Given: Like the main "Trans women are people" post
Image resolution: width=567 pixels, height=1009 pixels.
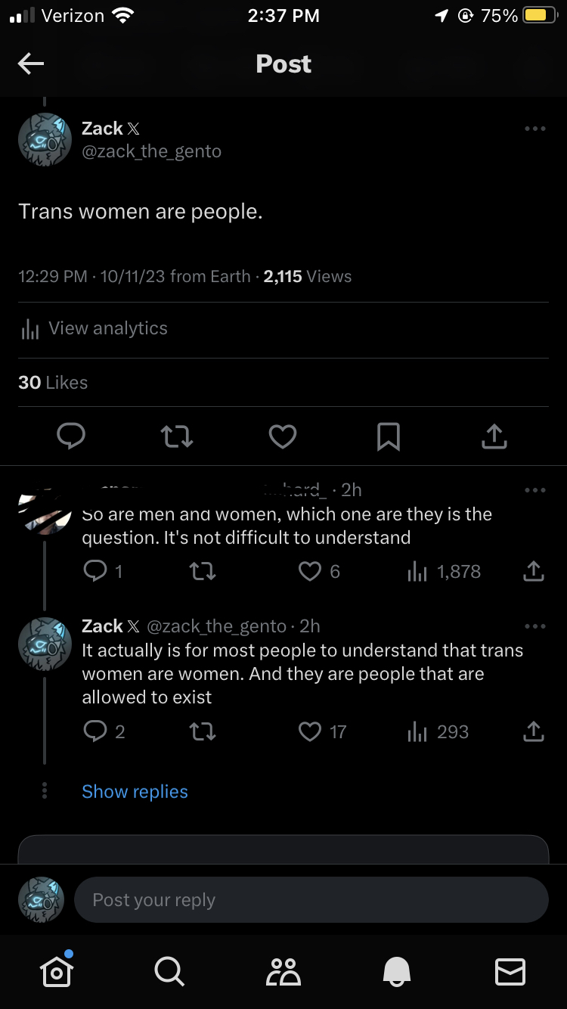Looking at the screenshot, I should 283,436.
